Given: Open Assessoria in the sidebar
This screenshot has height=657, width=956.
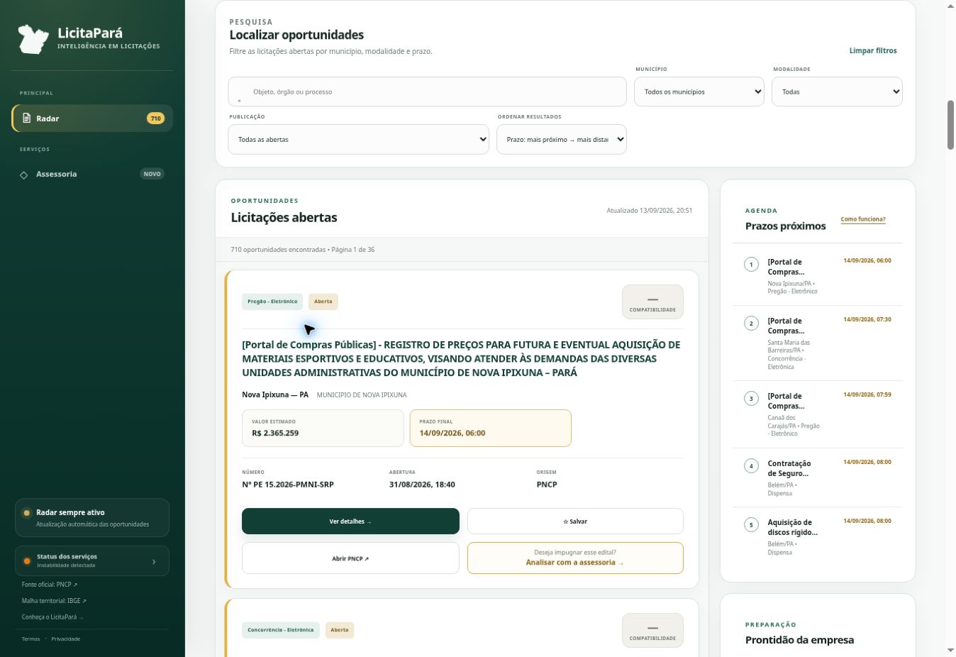Looking at the screenshot, I should pos(92,174).
